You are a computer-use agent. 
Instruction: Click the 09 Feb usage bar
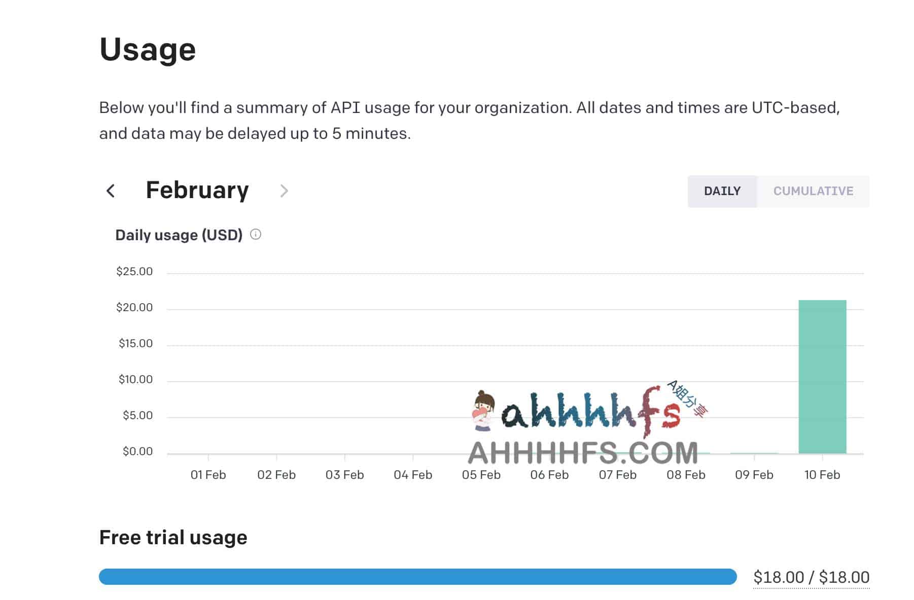coord(754,453)
